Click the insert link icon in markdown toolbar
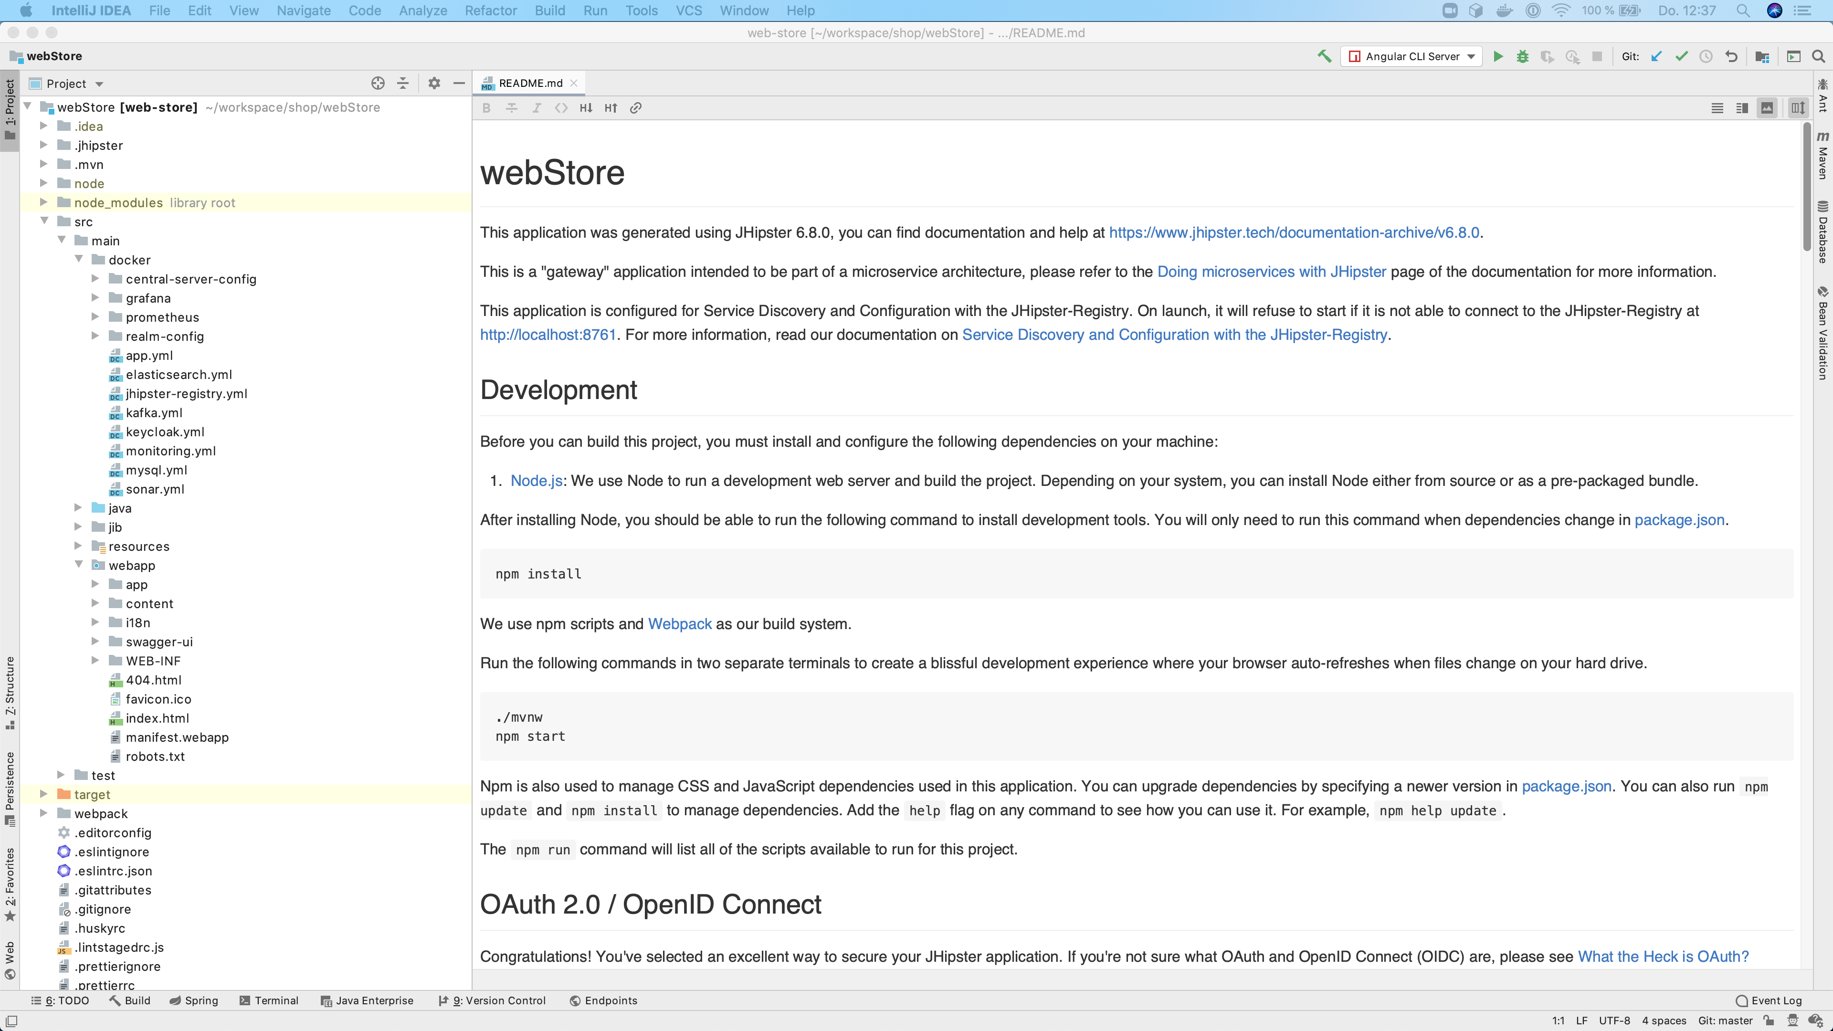 point(636,108)
